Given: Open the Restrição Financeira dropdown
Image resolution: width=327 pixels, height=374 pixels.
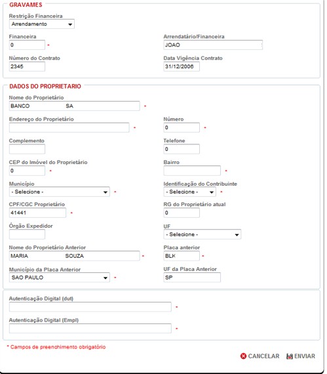Looking at the screenshot, I should click(x=42, y=24).
